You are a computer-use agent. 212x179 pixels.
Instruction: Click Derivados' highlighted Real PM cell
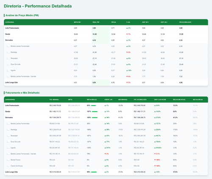(100, 40)
